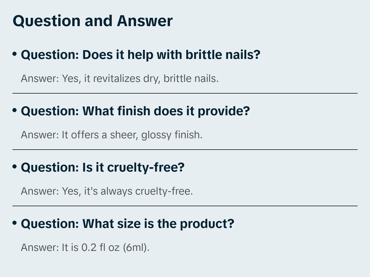Click the divider line beneath the cruelty-free answer

click(x=185, y=206)
